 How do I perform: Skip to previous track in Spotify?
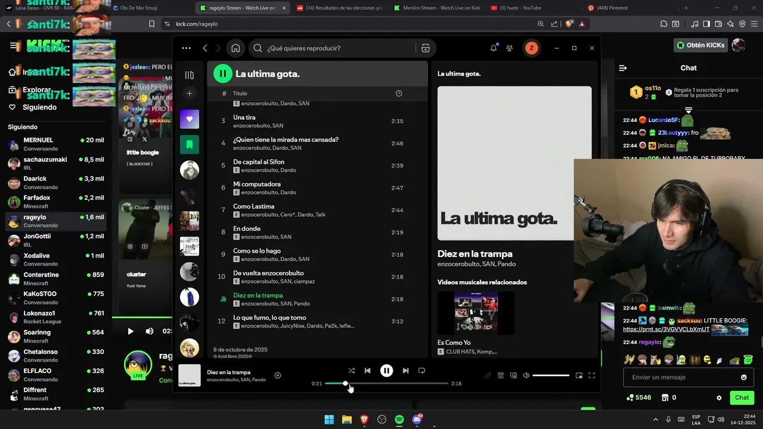point(367,371)
